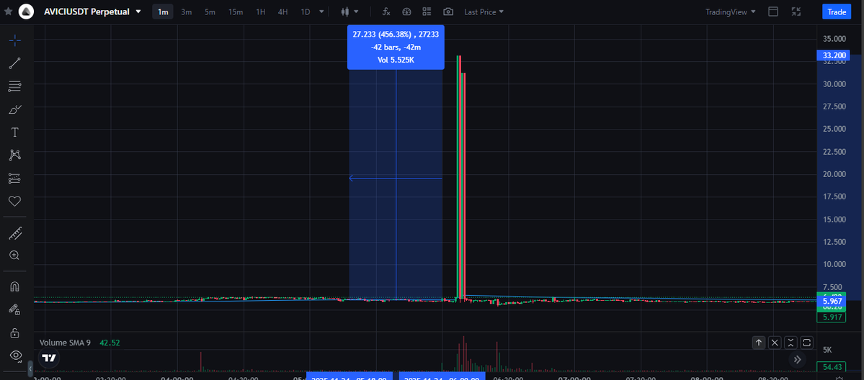Open the candlestick chart type menu
Image resolution: width=864 pixels, height=380 pixels.
pyautogui.click(x=350, y=12)
